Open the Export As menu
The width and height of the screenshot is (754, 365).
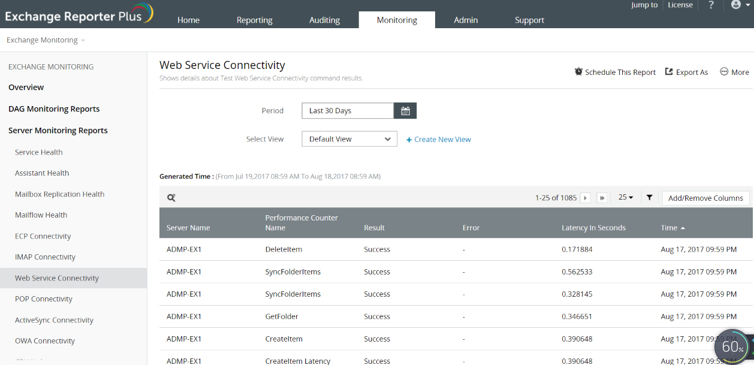pos(686,72)
